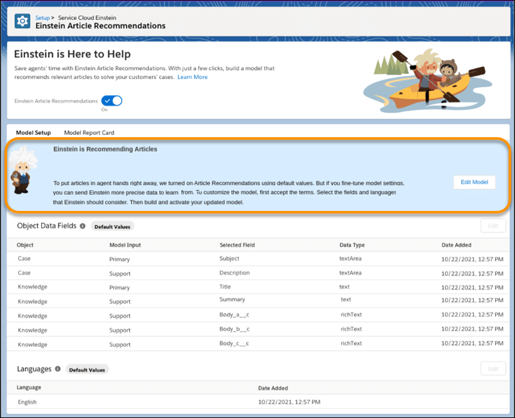Open the Learn More link
The width and height of the screenshot is (515, 418).
pos(193,77)
